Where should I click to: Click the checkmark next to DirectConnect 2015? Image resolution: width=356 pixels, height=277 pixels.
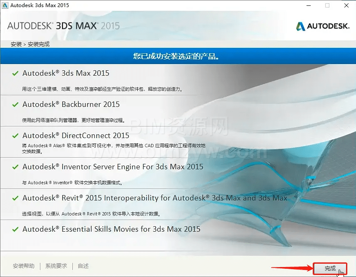point(15,136)
